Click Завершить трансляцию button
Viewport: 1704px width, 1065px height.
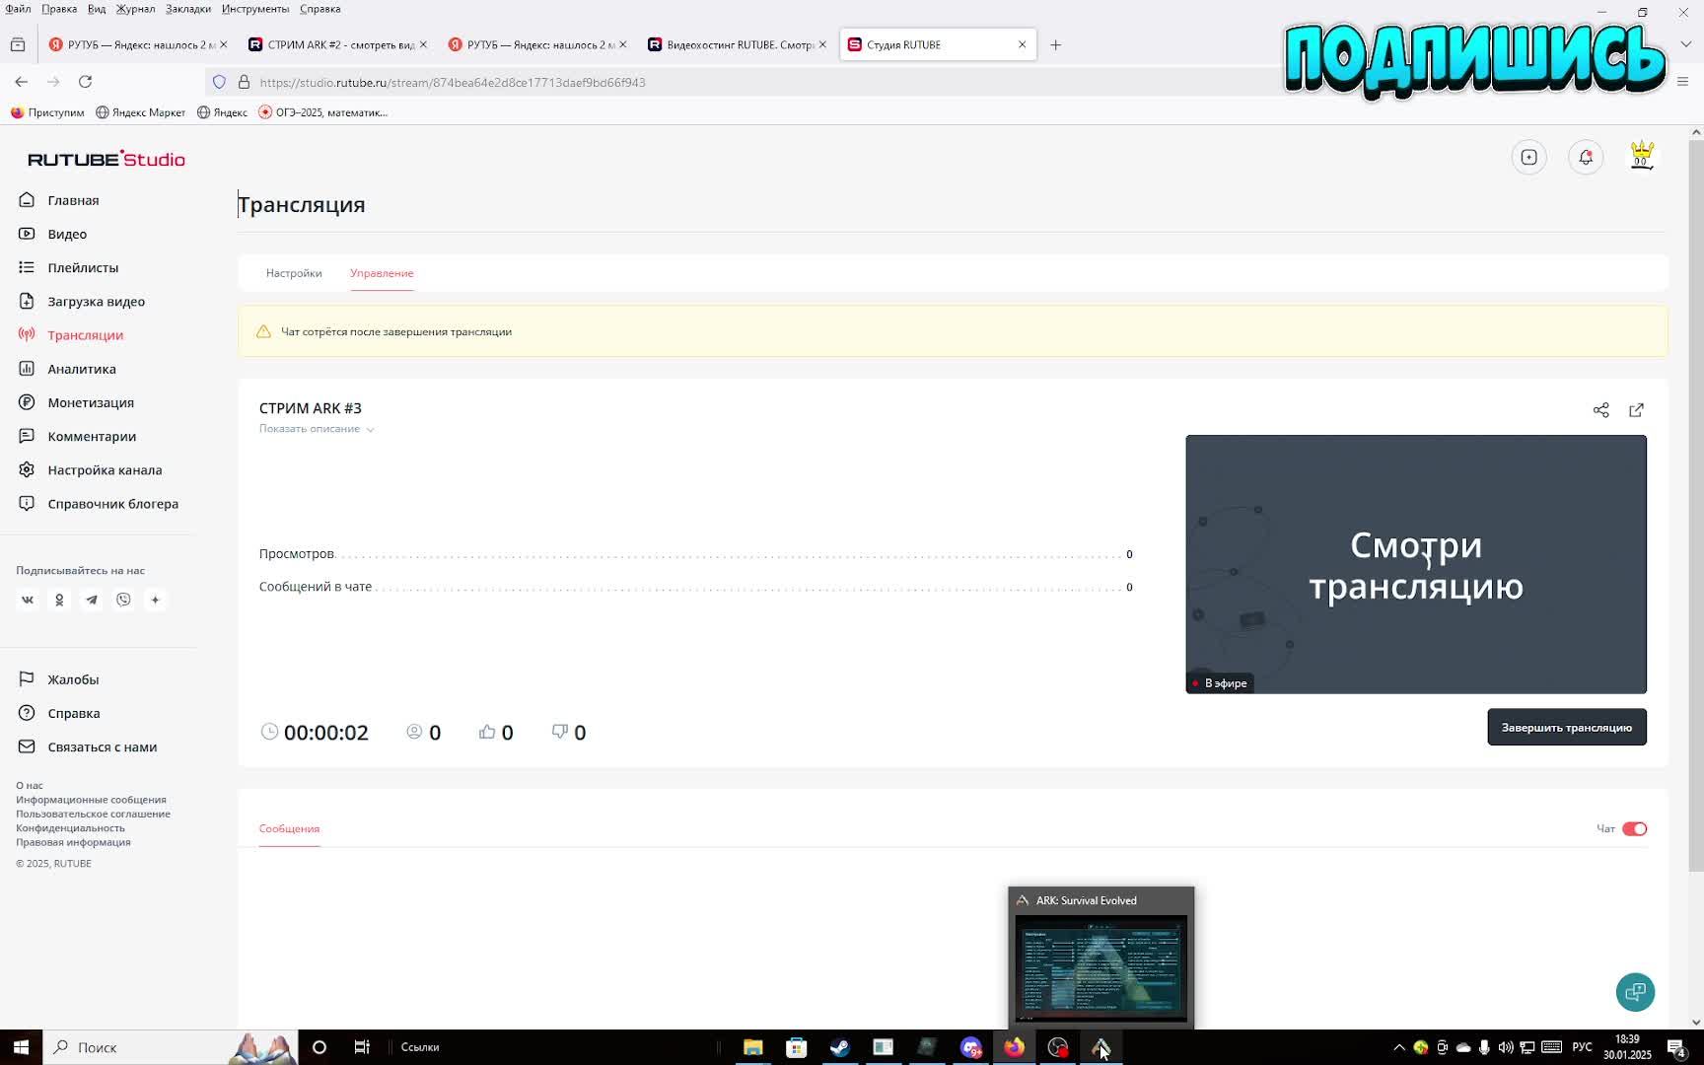pyautogui.click(x=1566, y=728)
